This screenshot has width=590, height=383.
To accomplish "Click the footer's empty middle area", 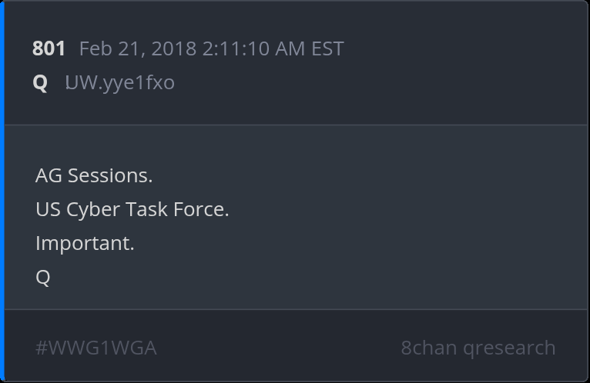I will tap(277, 348).
